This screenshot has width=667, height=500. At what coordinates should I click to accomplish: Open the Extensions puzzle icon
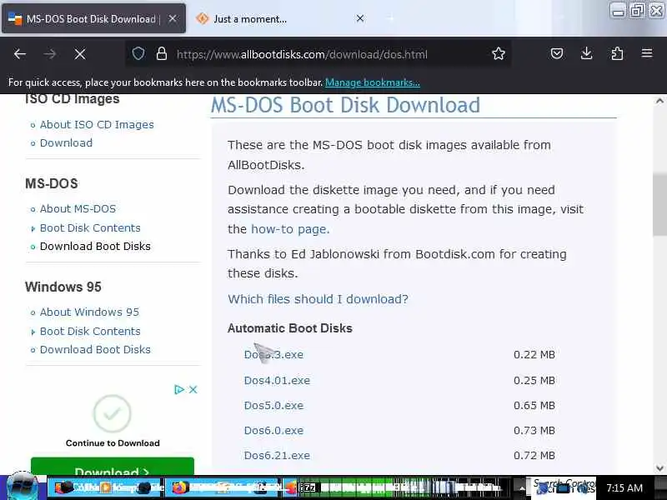(617, 53)
